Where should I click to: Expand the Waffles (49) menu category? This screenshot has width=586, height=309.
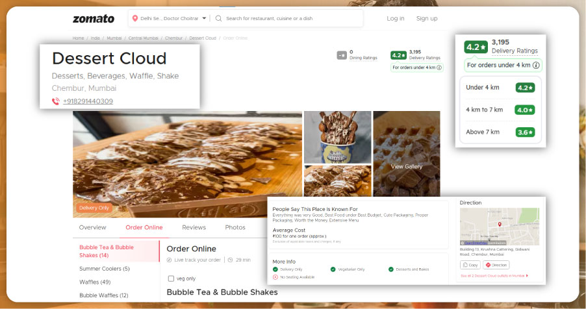tap(95, 282)
